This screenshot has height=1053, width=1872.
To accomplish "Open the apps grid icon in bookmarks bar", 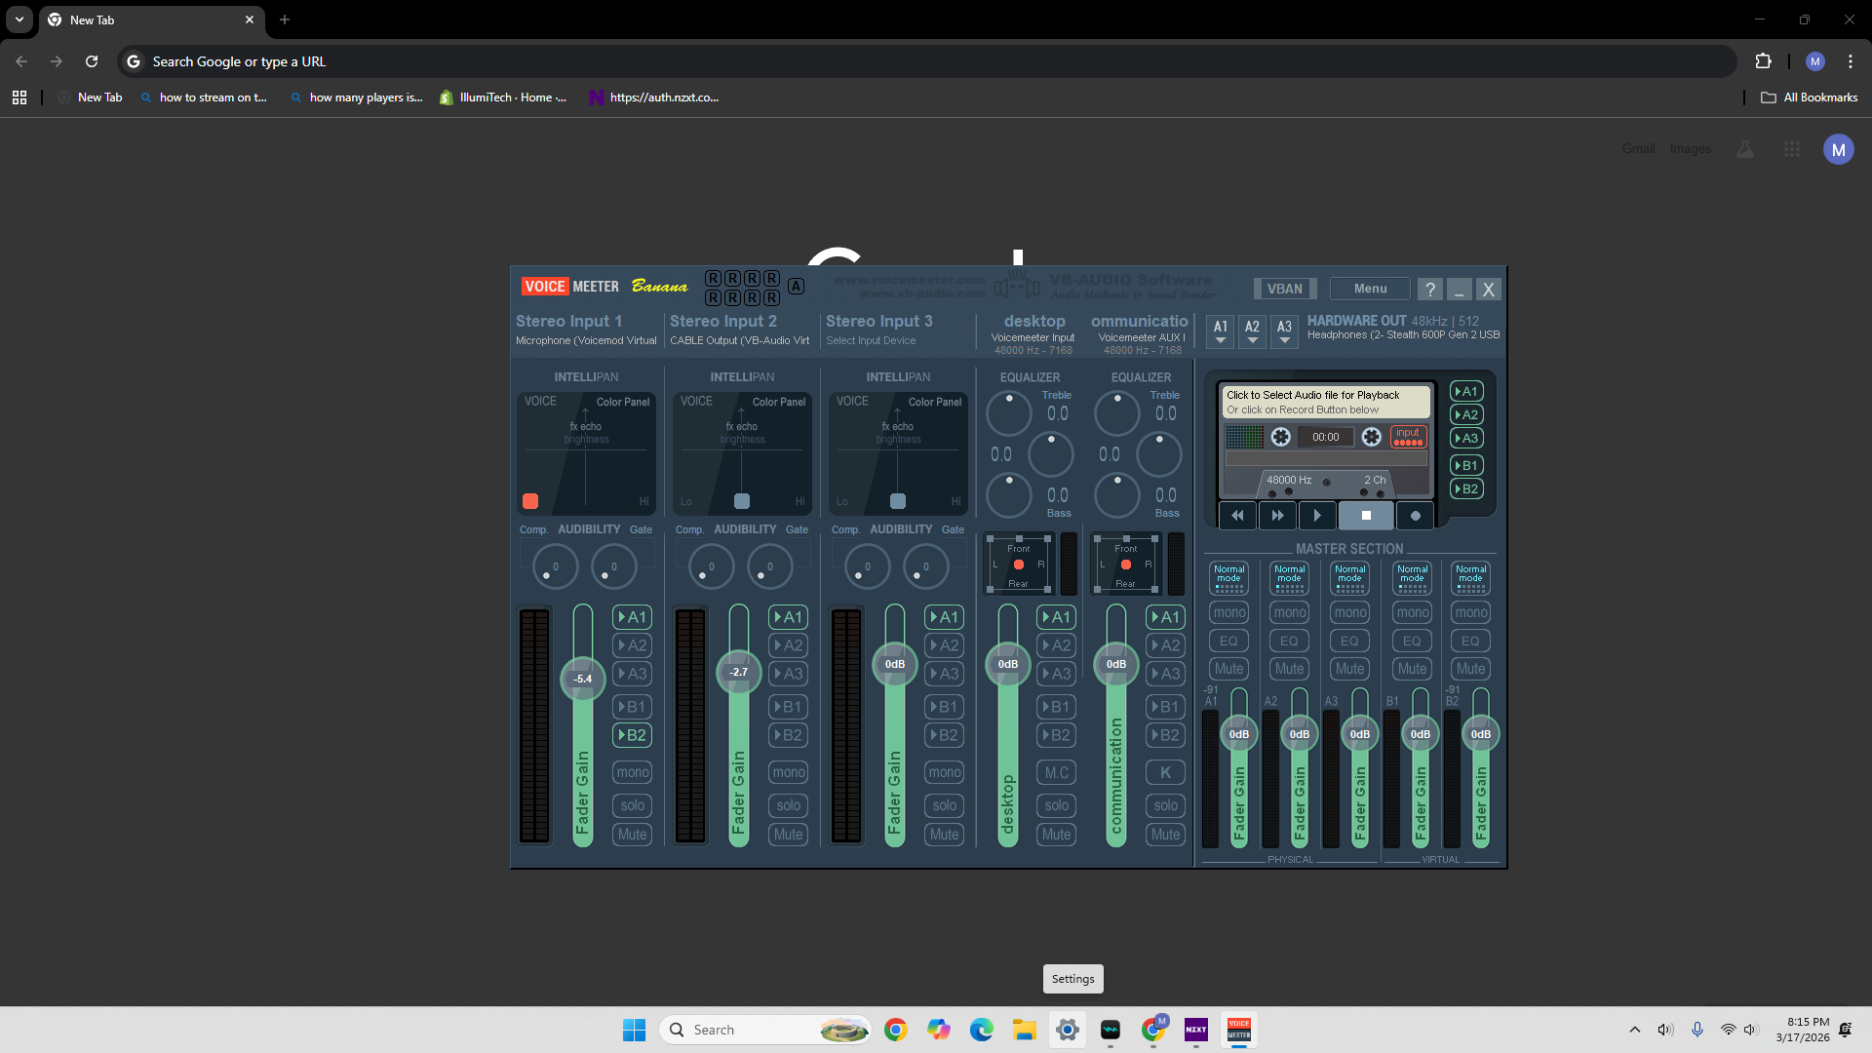I will (x=19, y=97).
